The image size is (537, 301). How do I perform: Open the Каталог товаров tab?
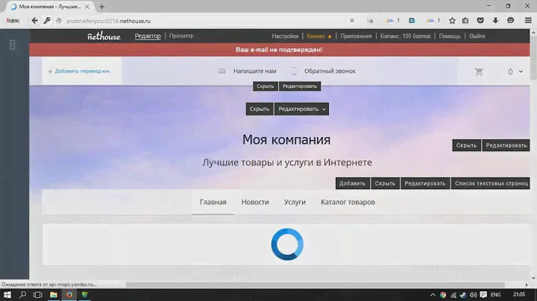click(348, 202)
